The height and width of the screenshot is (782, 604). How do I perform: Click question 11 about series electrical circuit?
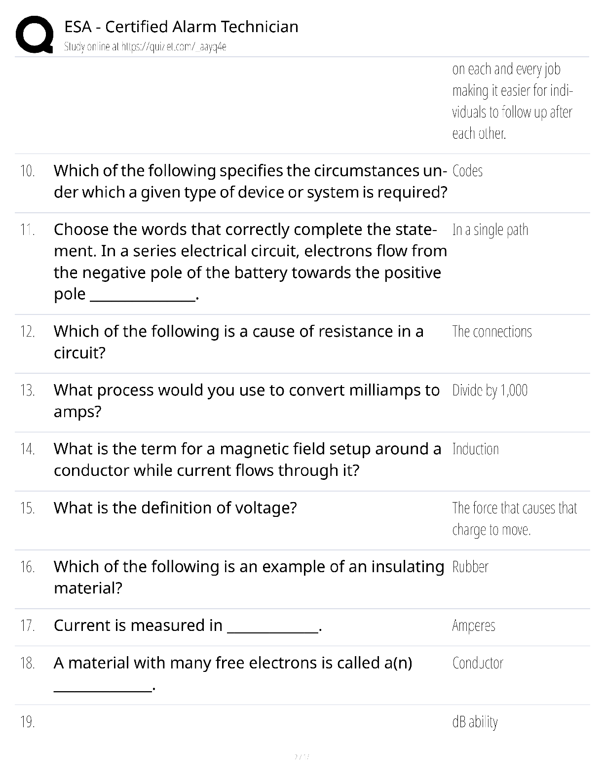[251, 262]
